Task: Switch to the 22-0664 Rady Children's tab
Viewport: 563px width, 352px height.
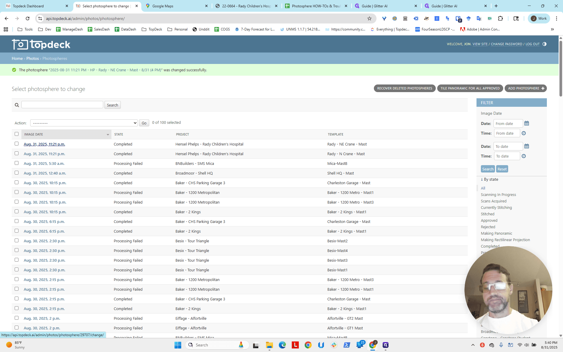Action: tap(246, 6)
